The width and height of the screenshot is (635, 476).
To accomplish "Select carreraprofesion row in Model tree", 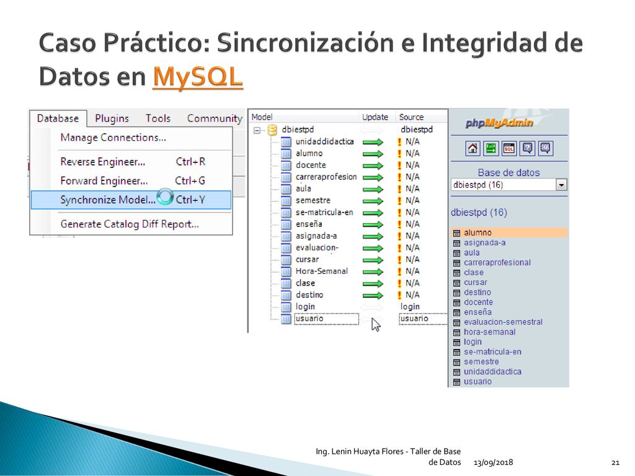I will coord(326,177).
